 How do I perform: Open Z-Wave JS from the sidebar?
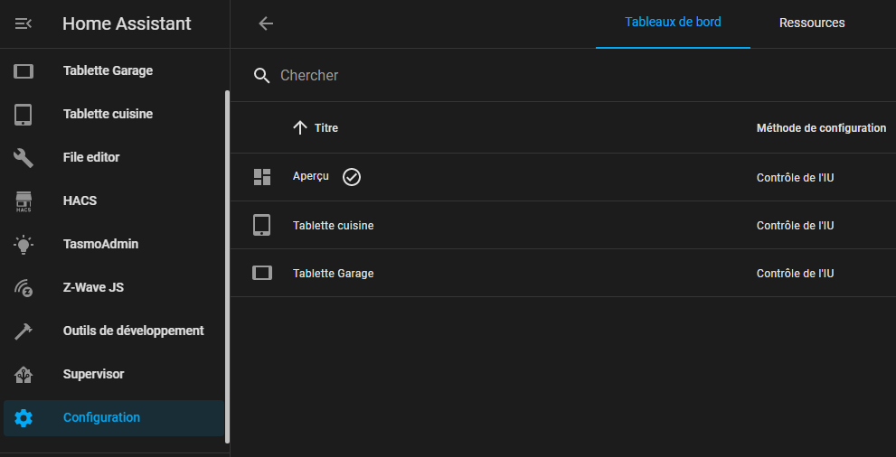point(93,287)
